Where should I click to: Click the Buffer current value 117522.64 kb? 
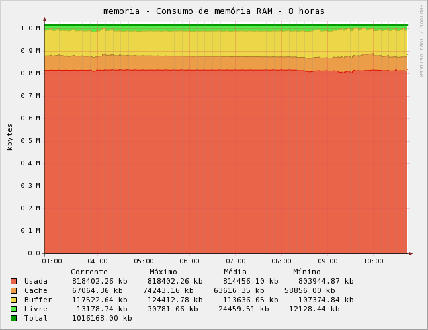pyautogui.click(x=100, y=300)
